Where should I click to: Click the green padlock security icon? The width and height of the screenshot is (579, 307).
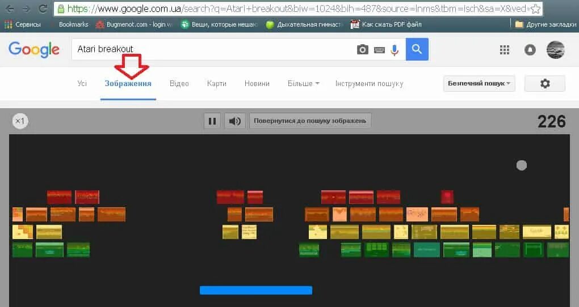61,9
